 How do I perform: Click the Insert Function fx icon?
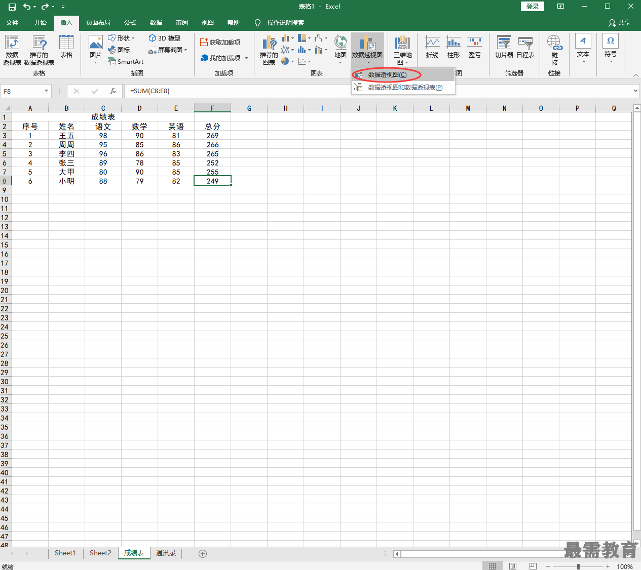click(113, 91)
